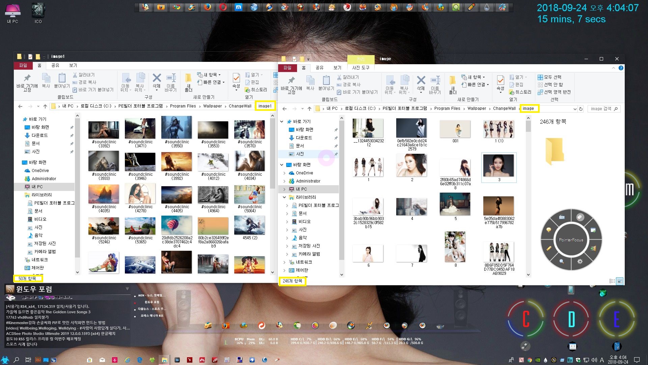The image size is (648, 365).
Task: Open 내 PC desktop icon
Action: click(12, 14)
